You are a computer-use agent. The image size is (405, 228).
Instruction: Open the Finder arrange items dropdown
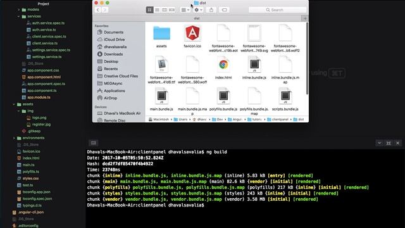point(185,10)
